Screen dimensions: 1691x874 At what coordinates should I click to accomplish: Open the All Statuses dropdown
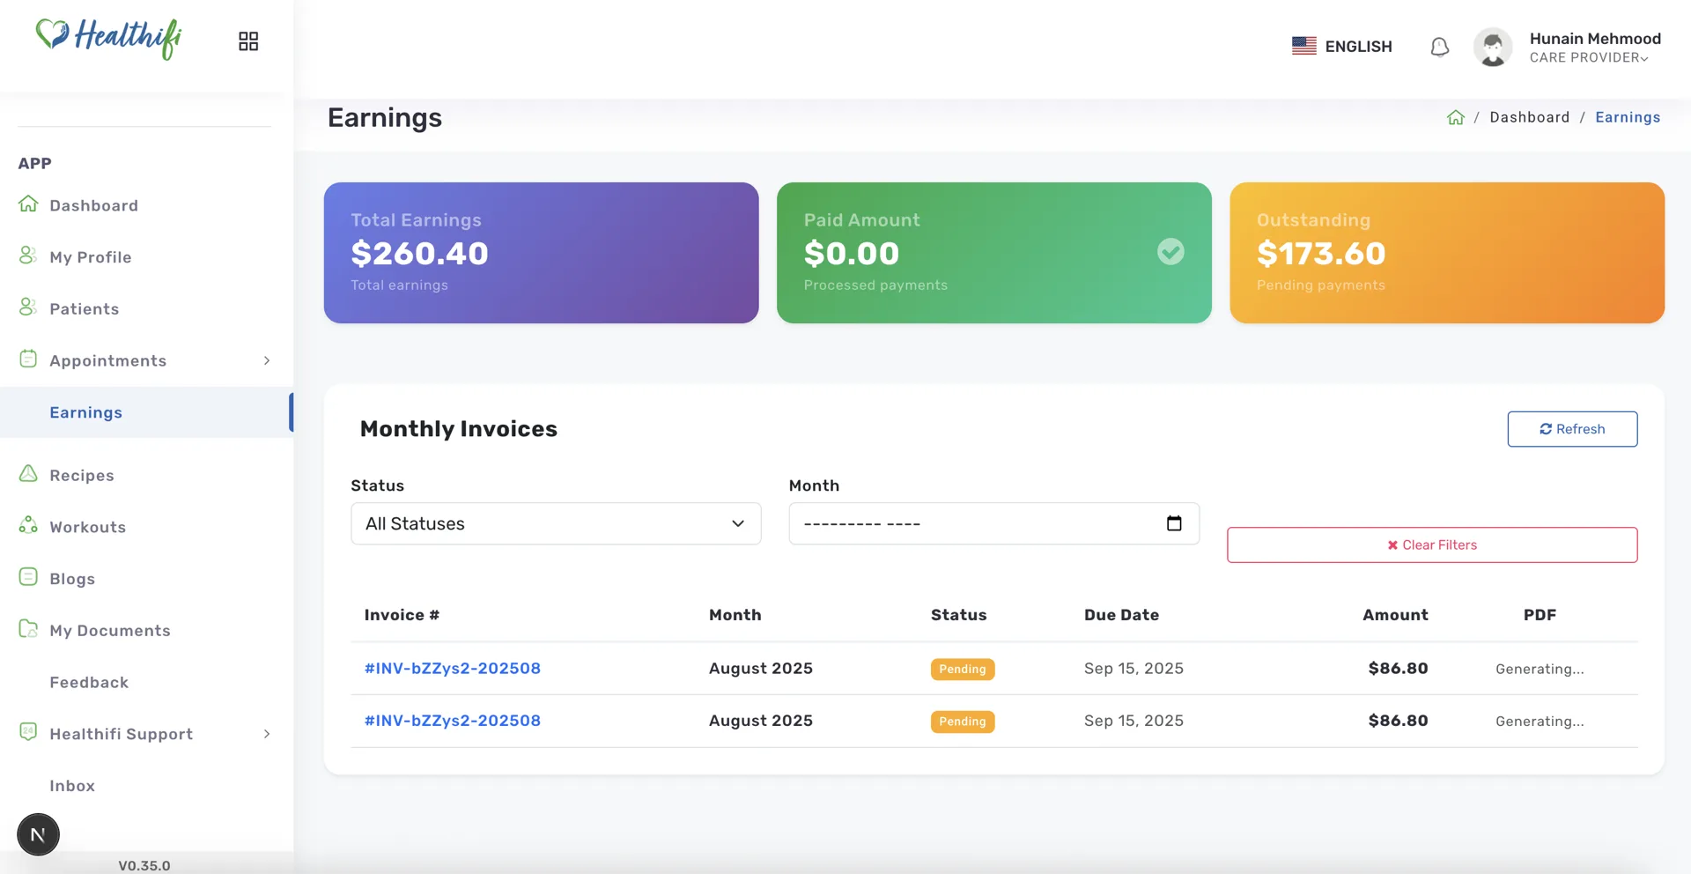coord(556,523)
